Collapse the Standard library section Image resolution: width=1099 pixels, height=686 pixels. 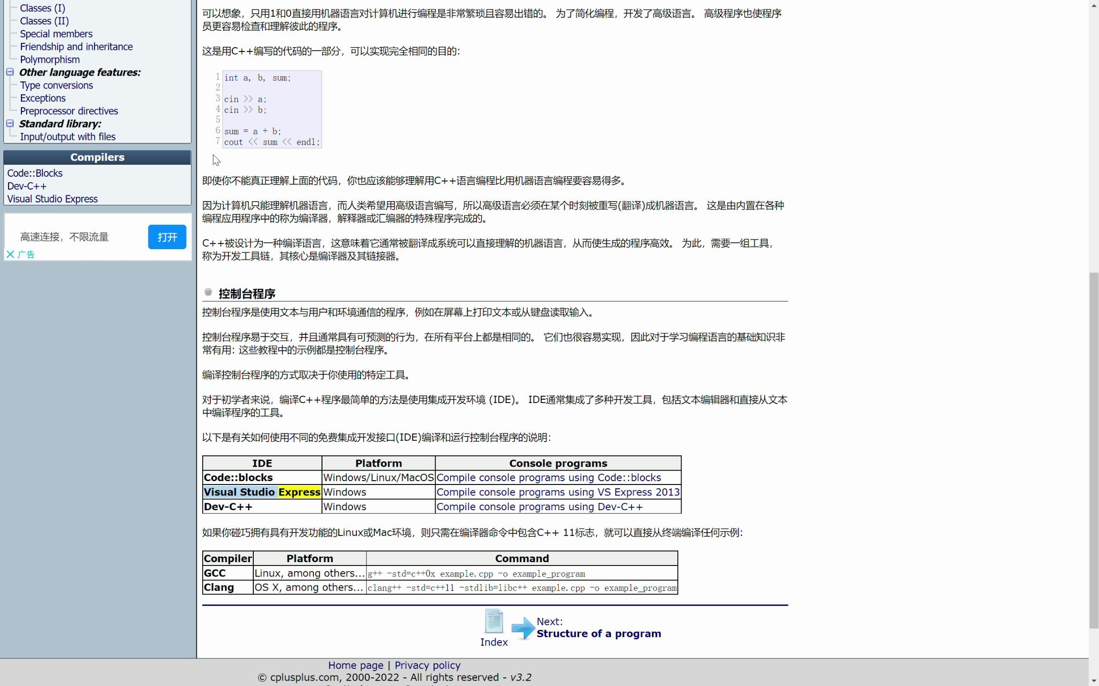10,123
